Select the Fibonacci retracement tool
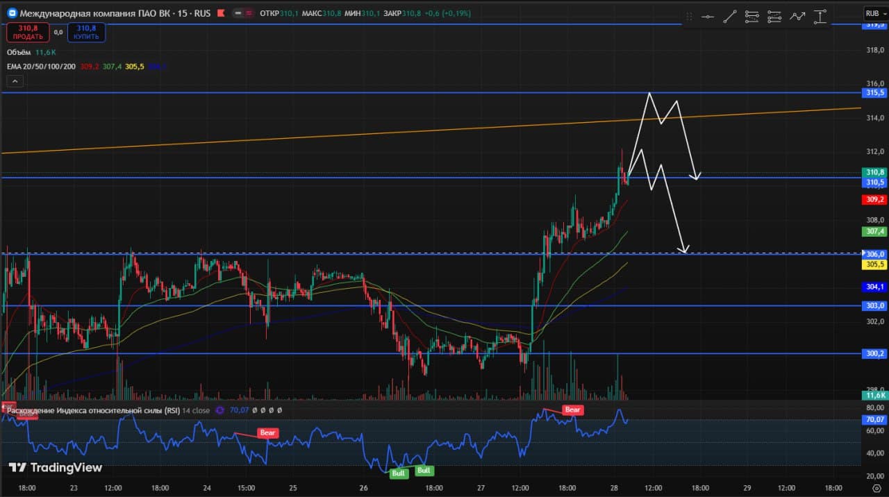The image size is (889, 497). point(751,17)
